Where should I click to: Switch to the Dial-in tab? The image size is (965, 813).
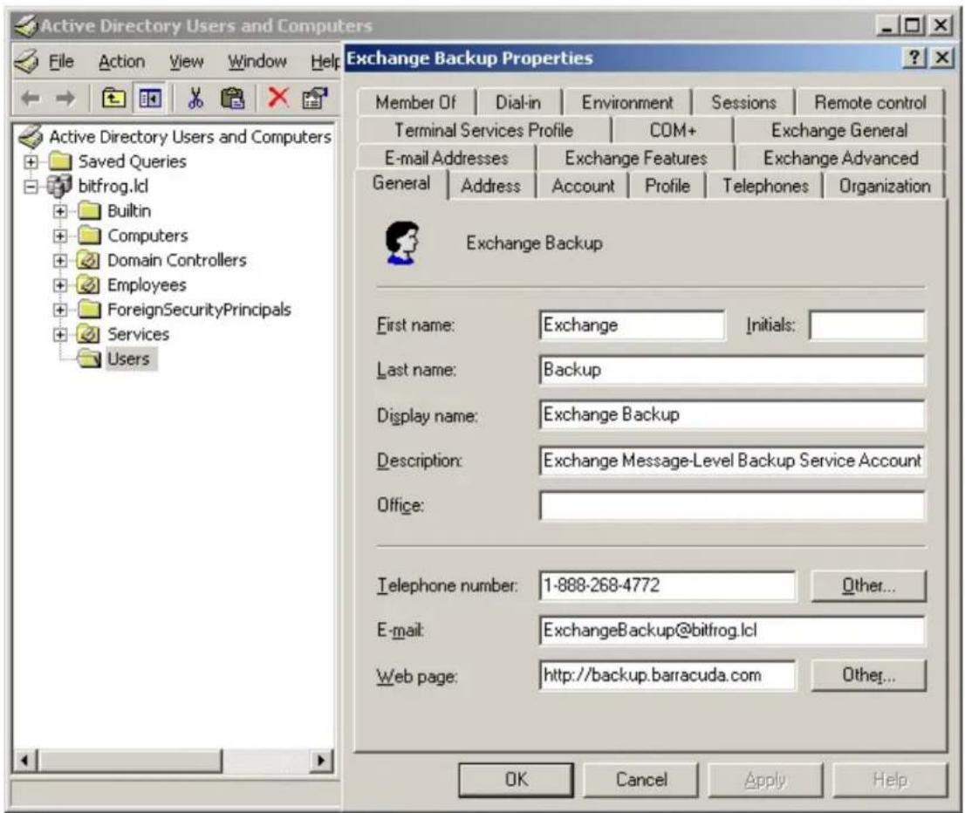tap(518, 102)
